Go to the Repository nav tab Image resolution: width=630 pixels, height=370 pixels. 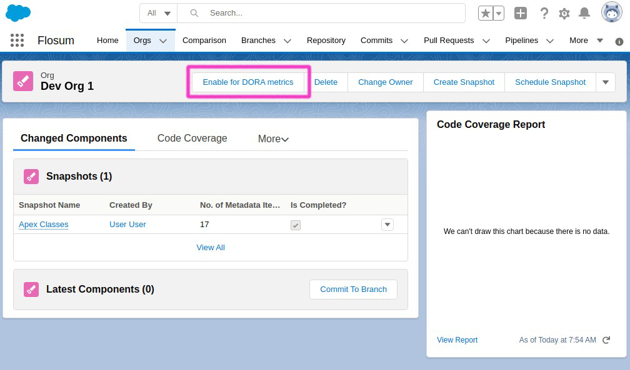tap(326, 41)
